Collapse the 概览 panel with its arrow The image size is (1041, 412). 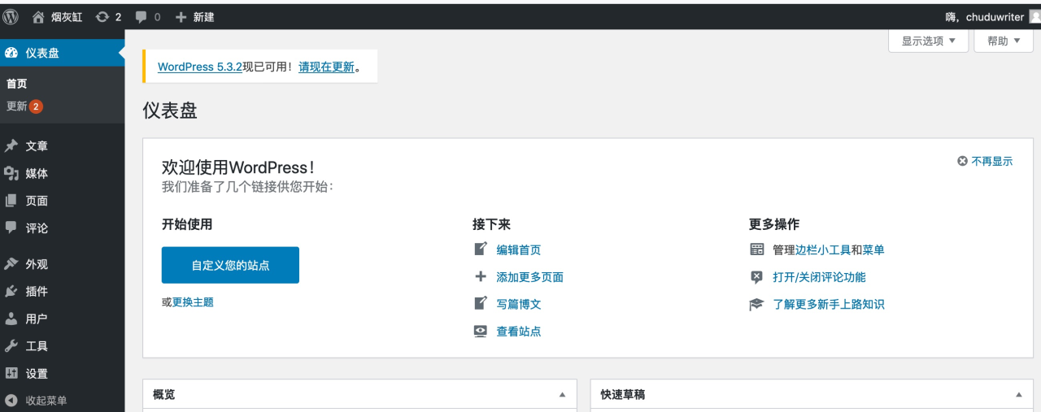click(x=562, y=395)
